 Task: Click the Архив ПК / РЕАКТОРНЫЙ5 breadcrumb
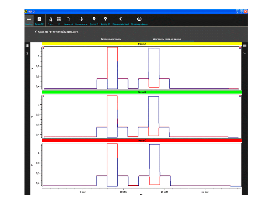click(x=58, y=32)
